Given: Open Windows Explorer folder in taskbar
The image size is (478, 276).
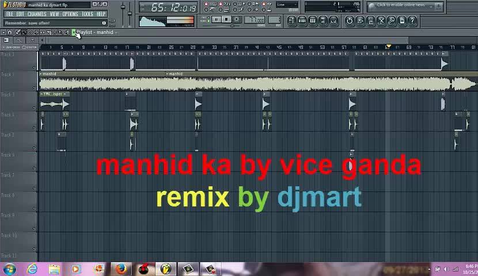Looking at the screenshot, I should pyautogui.click(x=54, y=269).
